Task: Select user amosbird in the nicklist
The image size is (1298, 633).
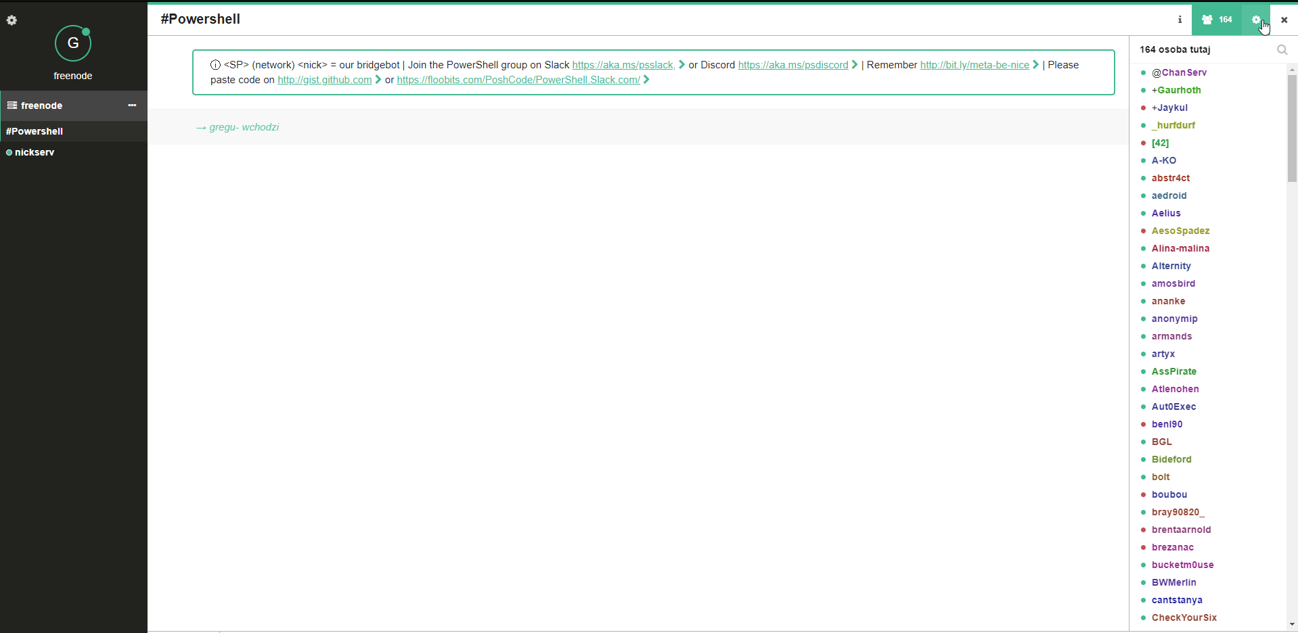Action: (x=1173, y=283)
